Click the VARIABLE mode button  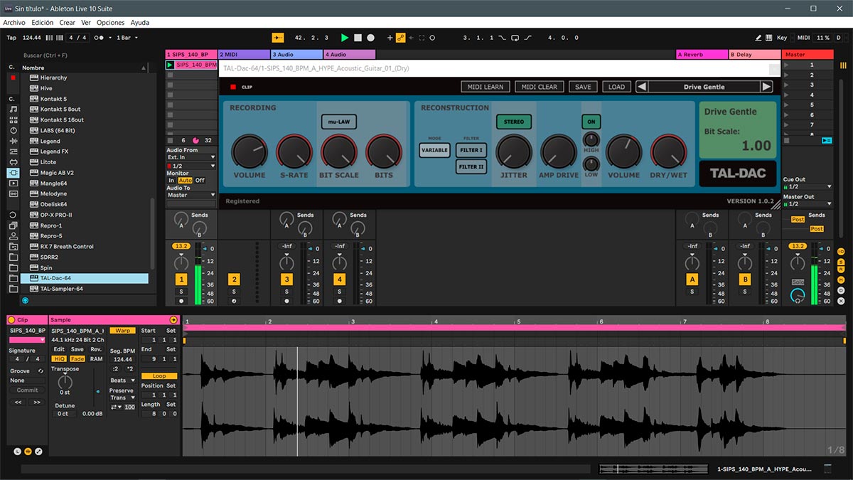pyautogui.click(x=434, y=150)
